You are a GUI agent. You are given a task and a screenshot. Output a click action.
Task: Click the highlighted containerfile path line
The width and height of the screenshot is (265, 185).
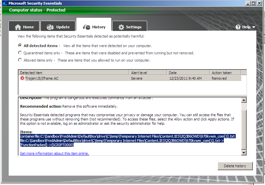coord(128,136)
